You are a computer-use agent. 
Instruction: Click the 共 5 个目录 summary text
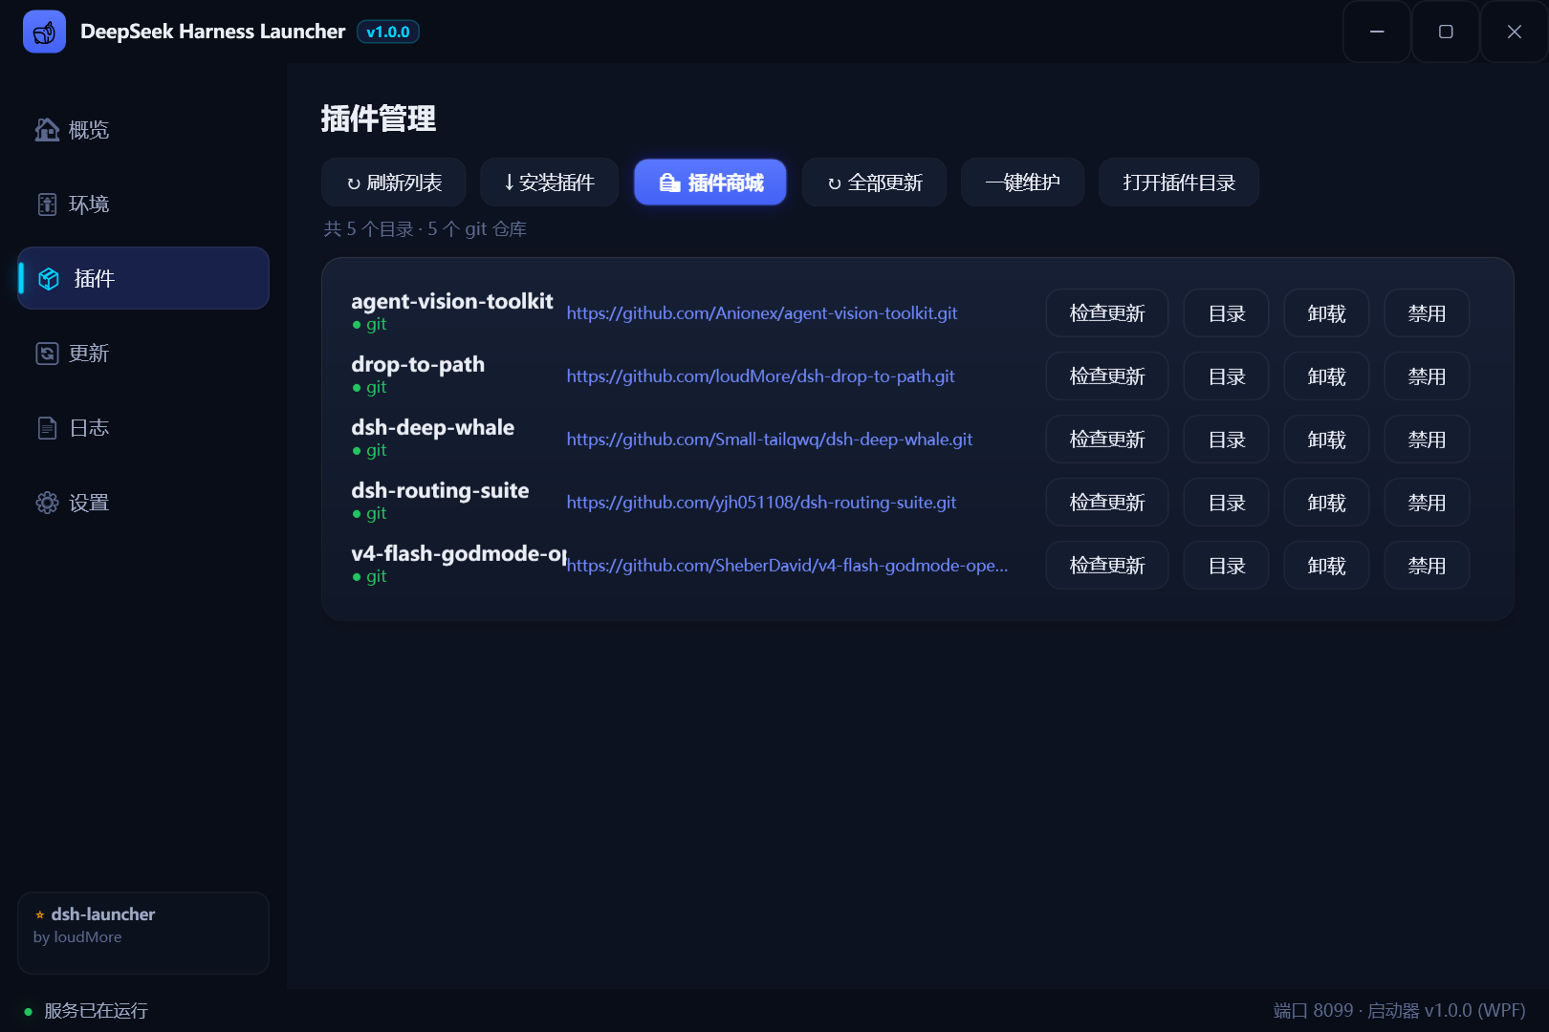[425, 229]
